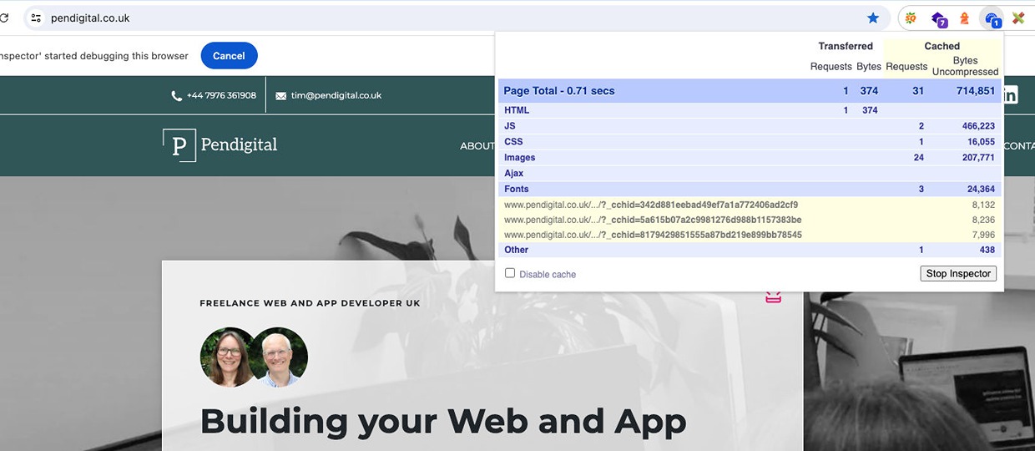The width and height of the screenshot is (1035, 451).
Task: Expand the Page Total row
Action: [750, 90]
